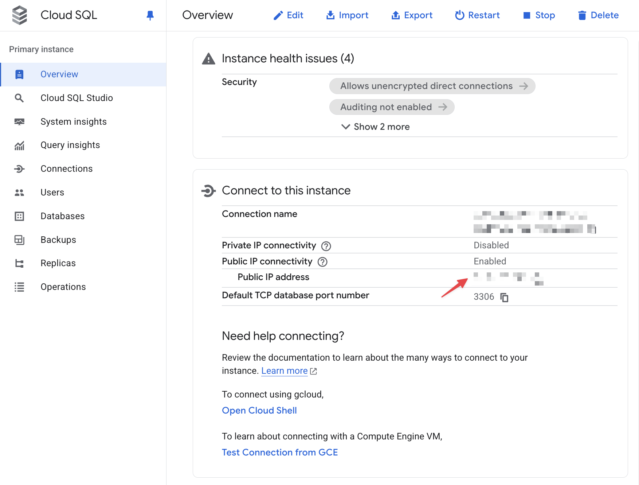Click the Replicas branch icon
The image size is (639, 485).
tap(19, 263)
